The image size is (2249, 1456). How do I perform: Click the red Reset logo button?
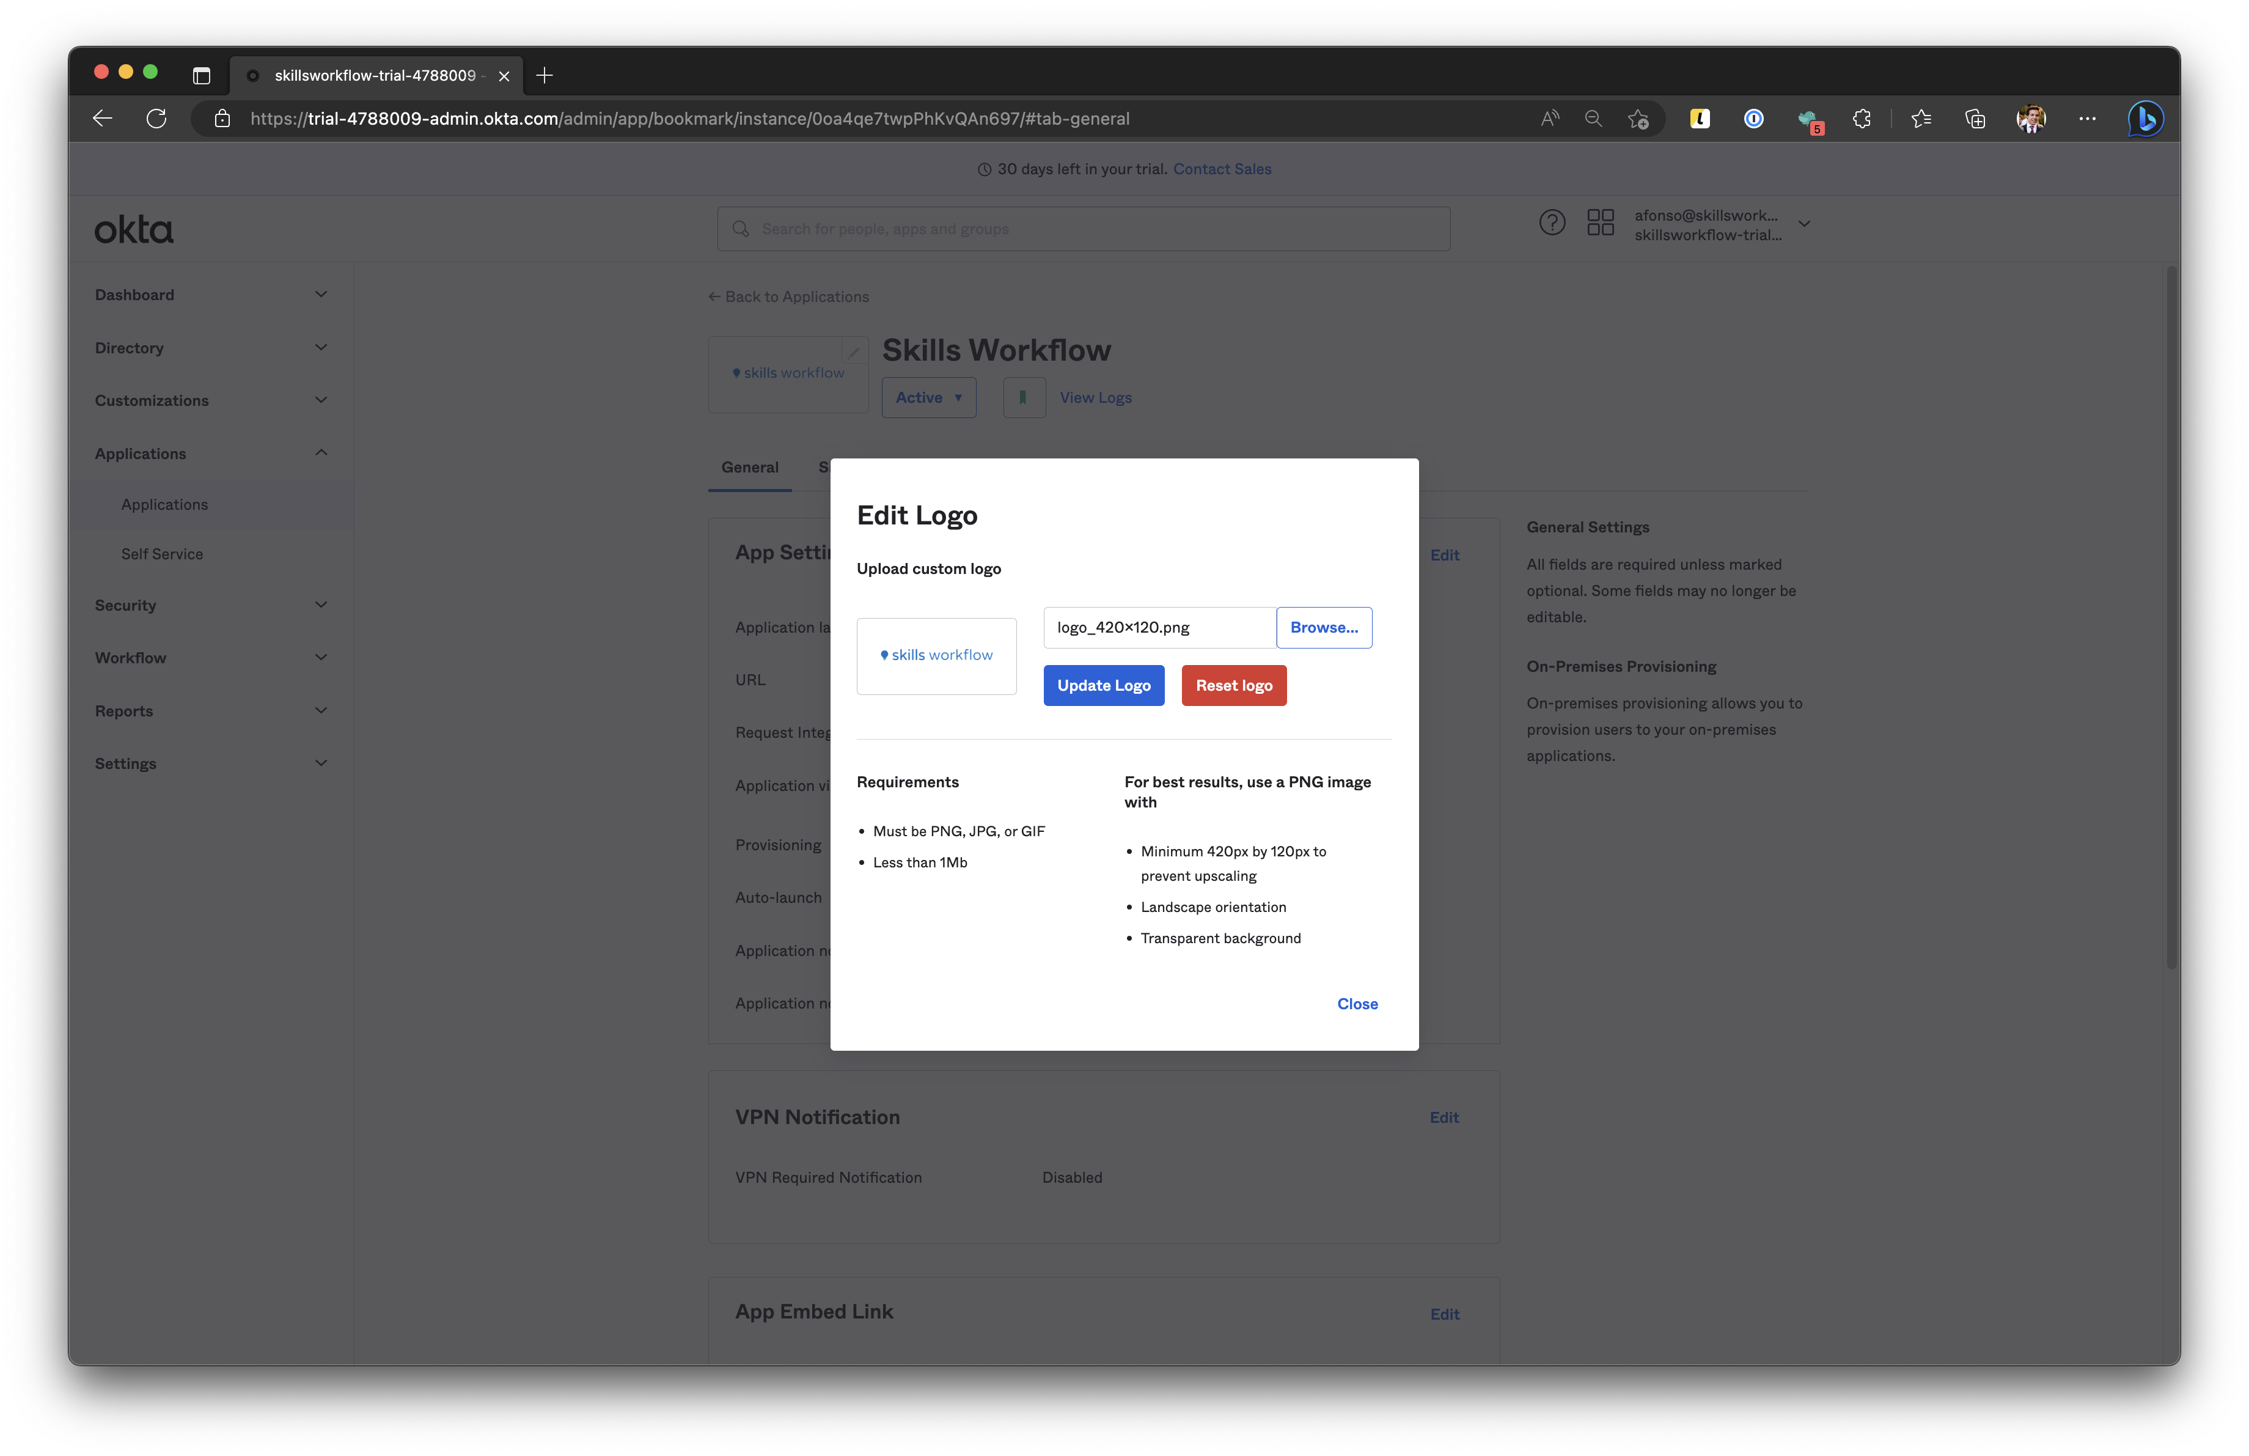1234,685
